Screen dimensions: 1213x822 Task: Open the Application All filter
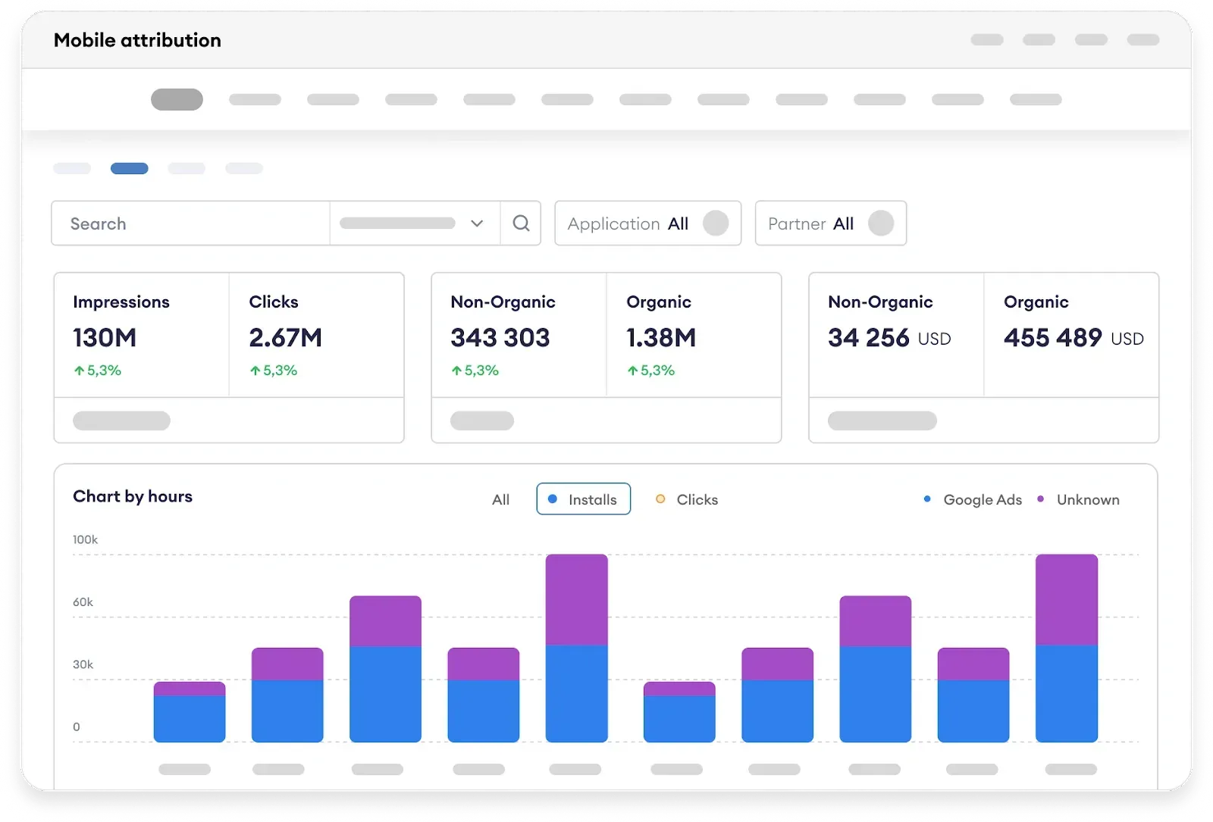tap(647, 223)
